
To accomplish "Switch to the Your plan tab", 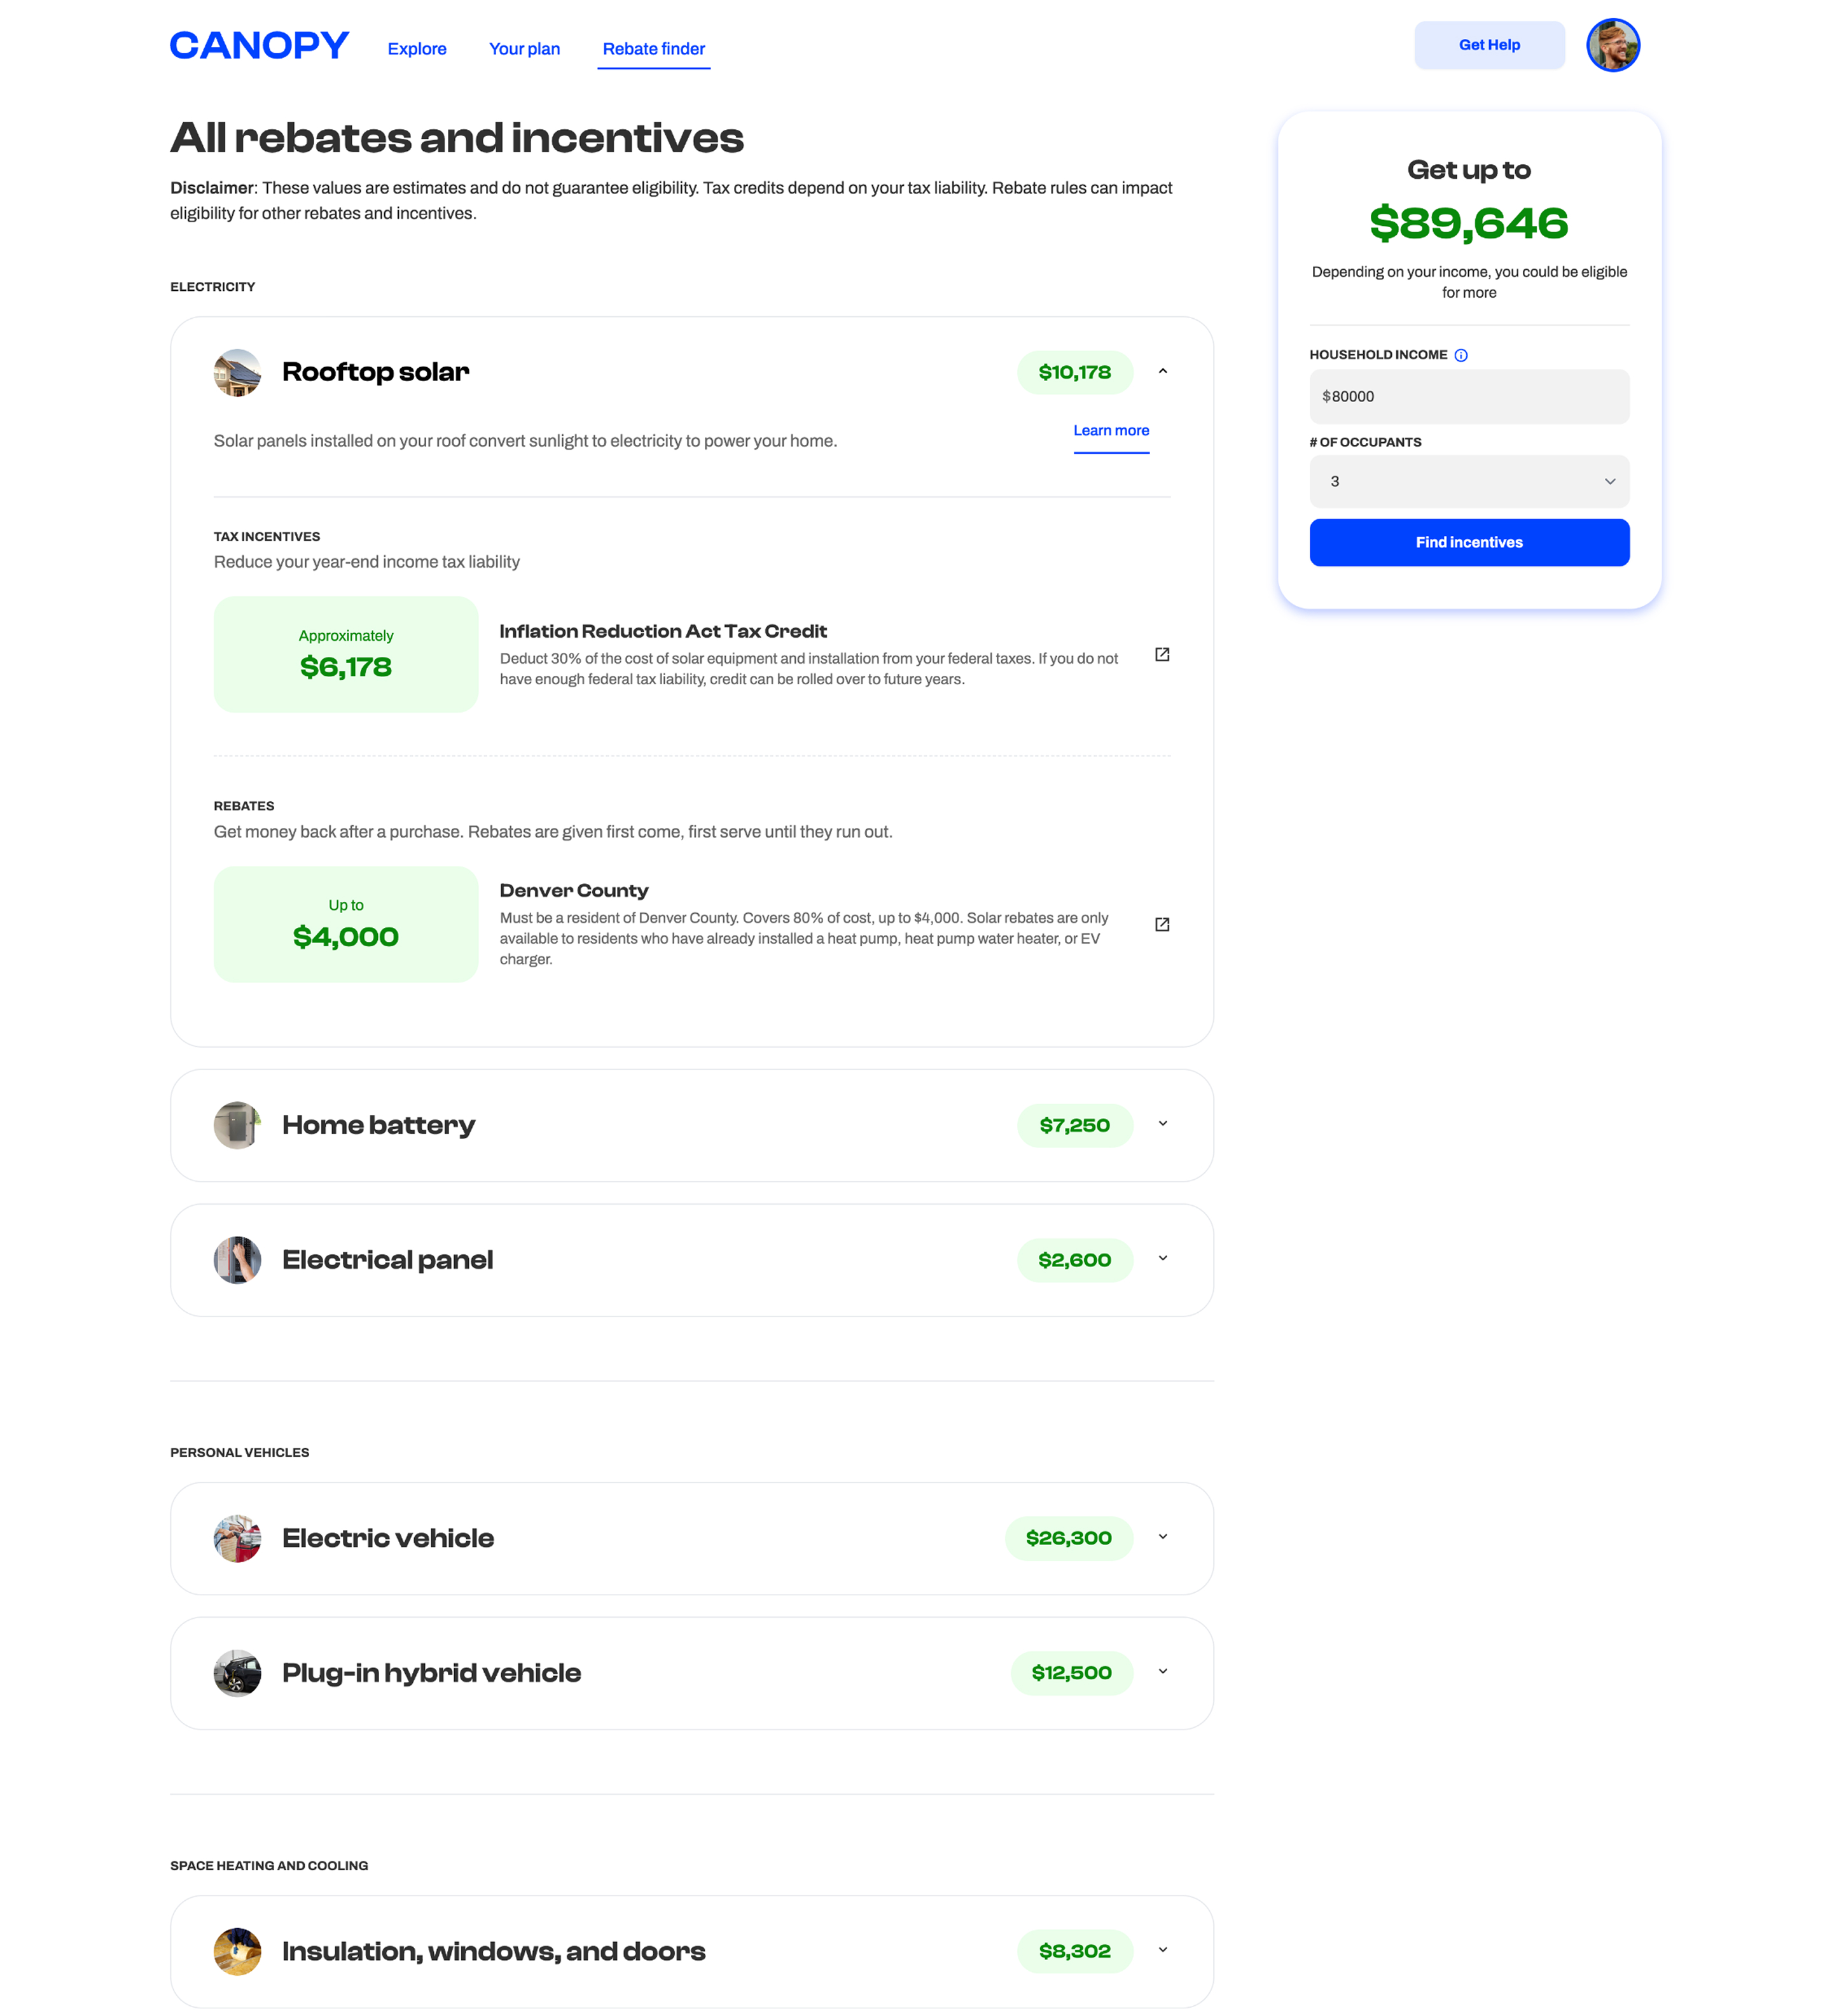I will click(x=525, y=48).
